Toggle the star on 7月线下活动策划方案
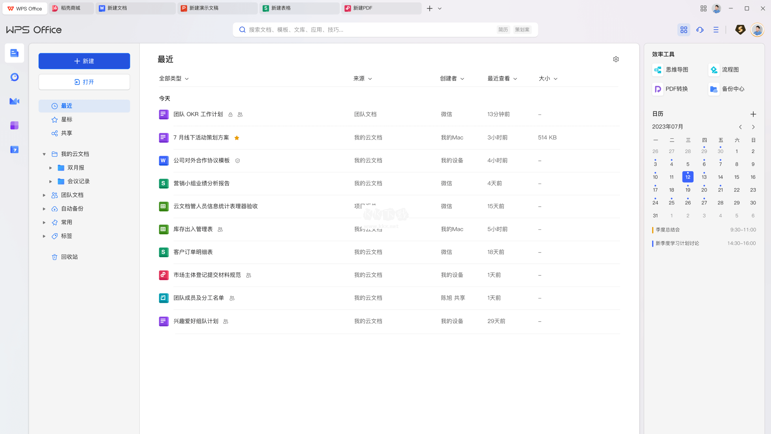 [x=237, y=138]
